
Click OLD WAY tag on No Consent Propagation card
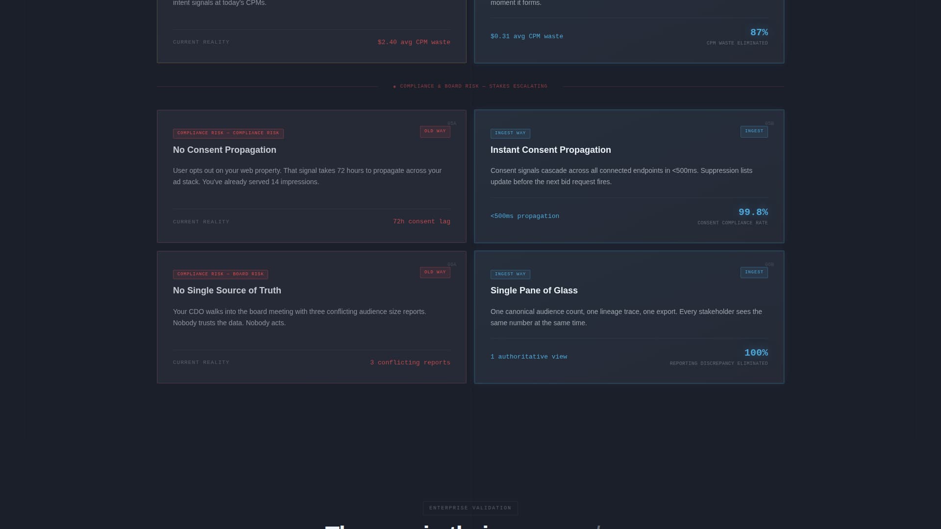tap(435, 131)
